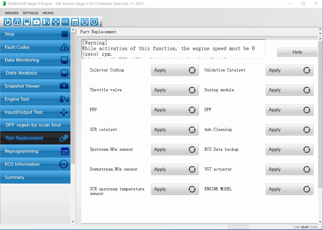Apply Injector Coding

[x=175, y=70]
